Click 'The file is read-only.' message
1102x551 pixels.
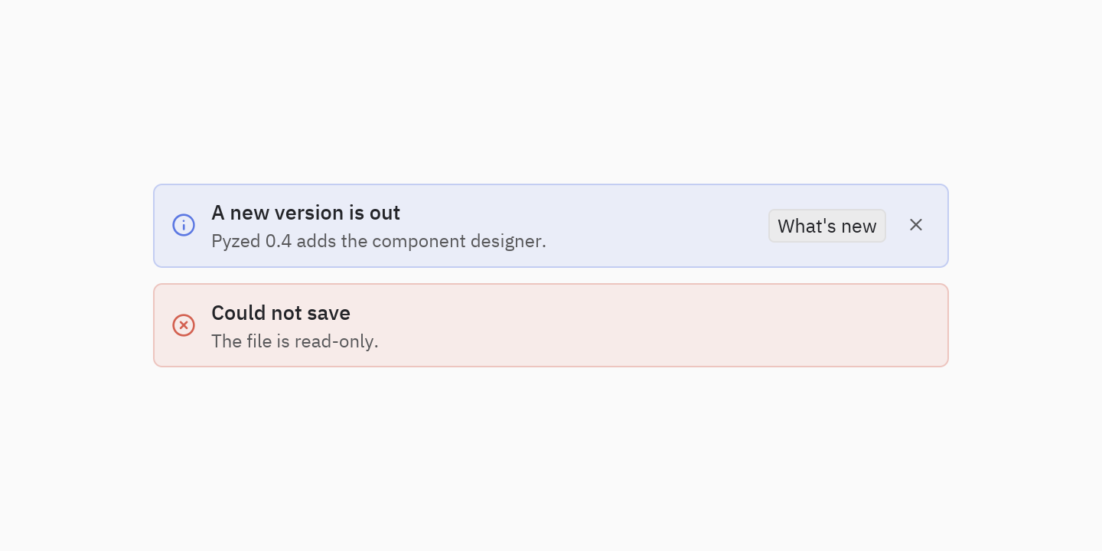point(295,341)
